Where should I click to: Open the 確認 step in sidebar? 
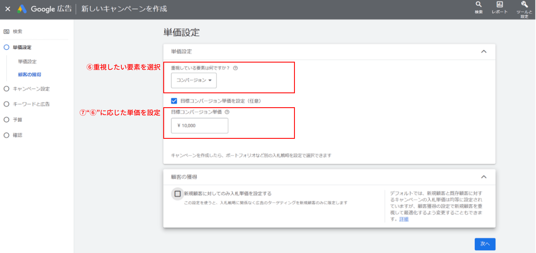click(x=13, y=135)
